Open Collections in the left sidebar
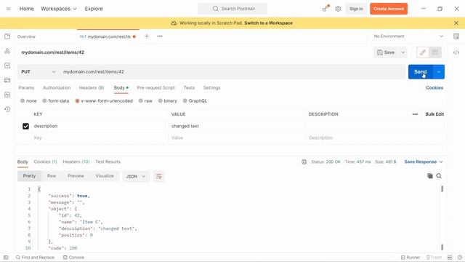 coord(7,36)
